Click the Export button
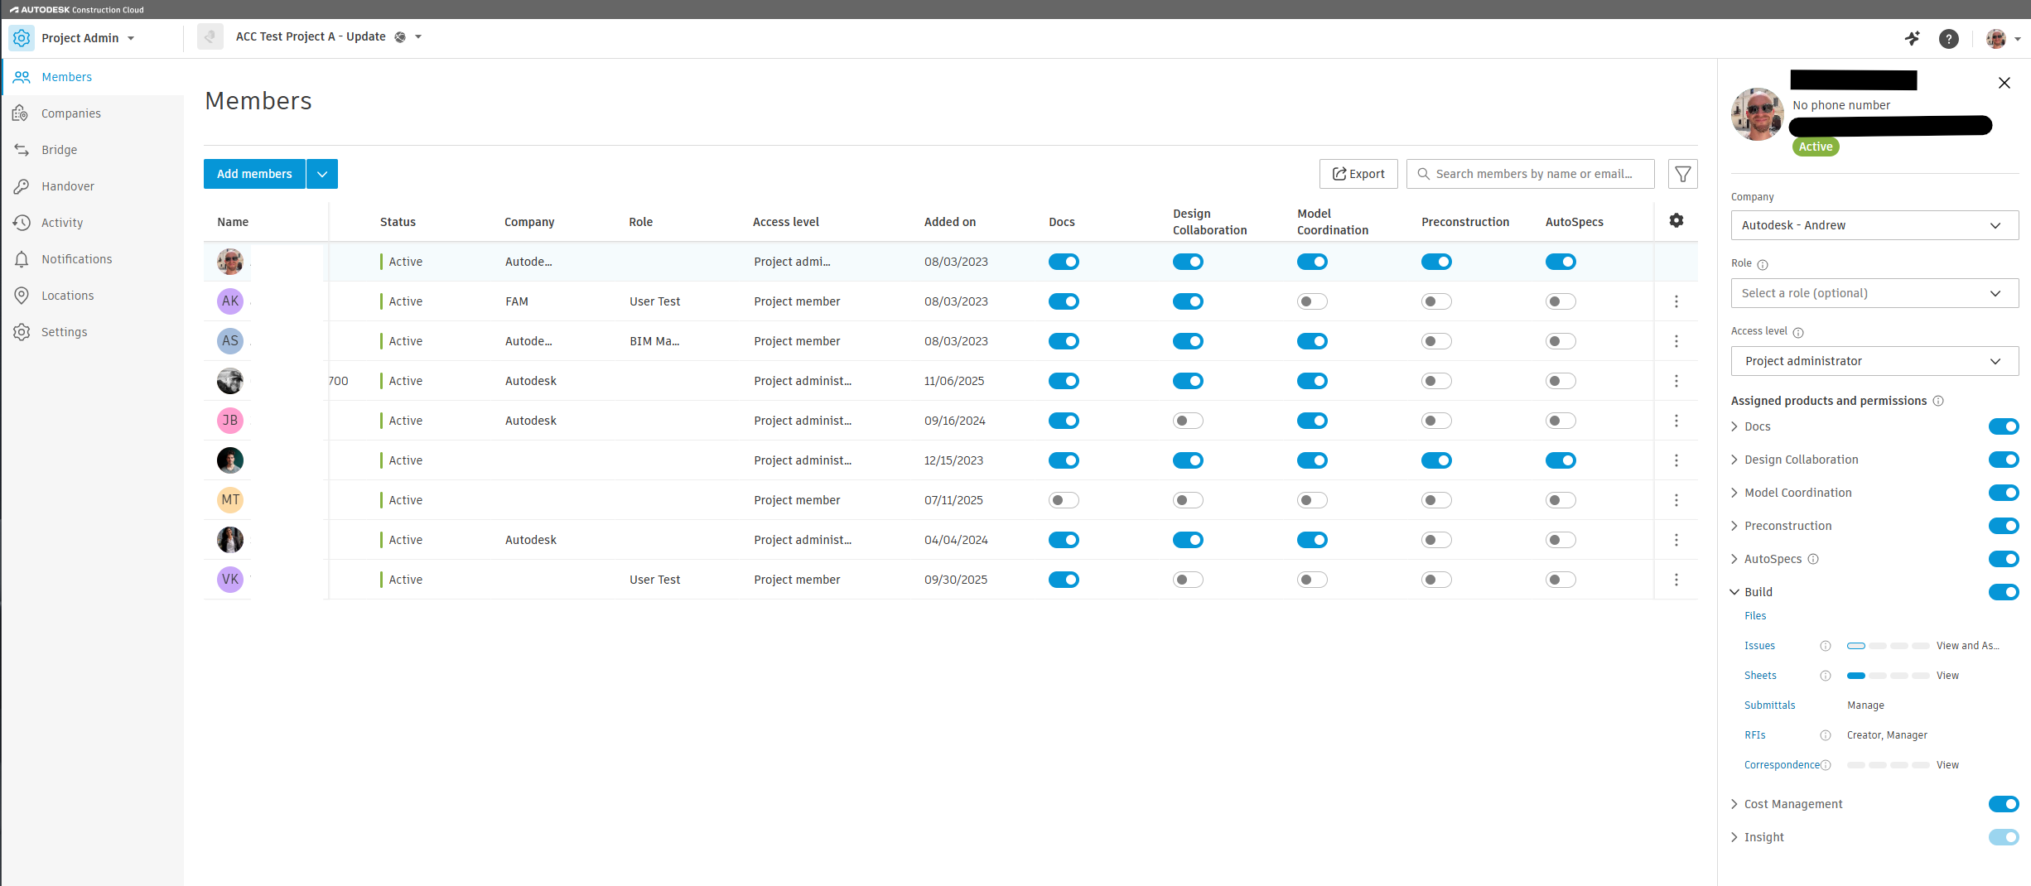The image size is (2031, 886). (x=1358, y=174)
